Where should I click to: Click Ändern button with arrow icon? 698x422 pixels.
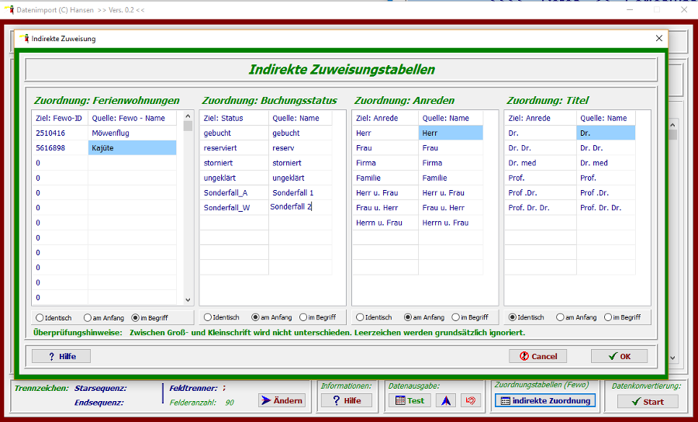(282, 400)
